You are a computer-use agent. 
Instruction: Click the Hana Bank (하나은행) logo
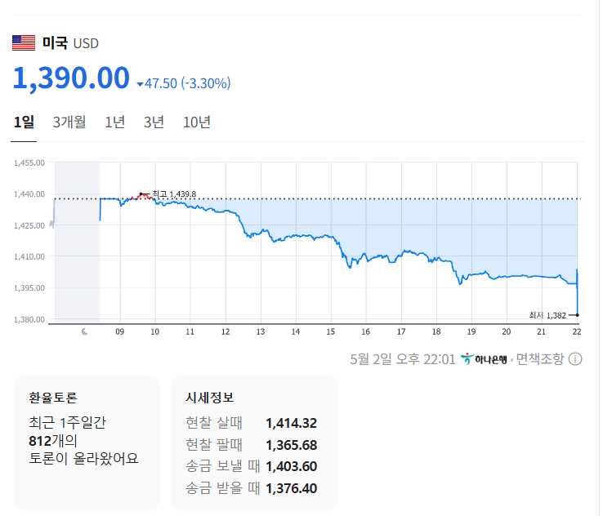pyautogui.click(x=484, y=359)
